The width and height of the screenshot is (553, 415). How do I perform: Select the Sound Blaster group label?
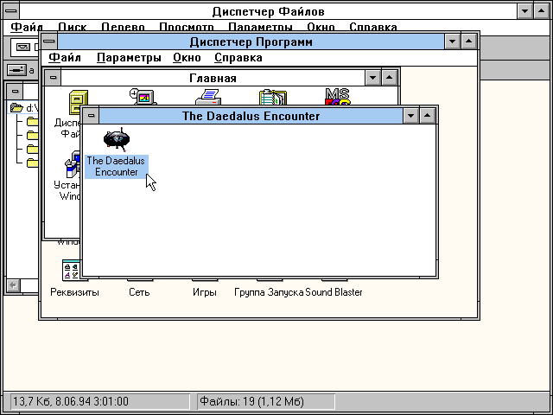(x=334, y=292)
